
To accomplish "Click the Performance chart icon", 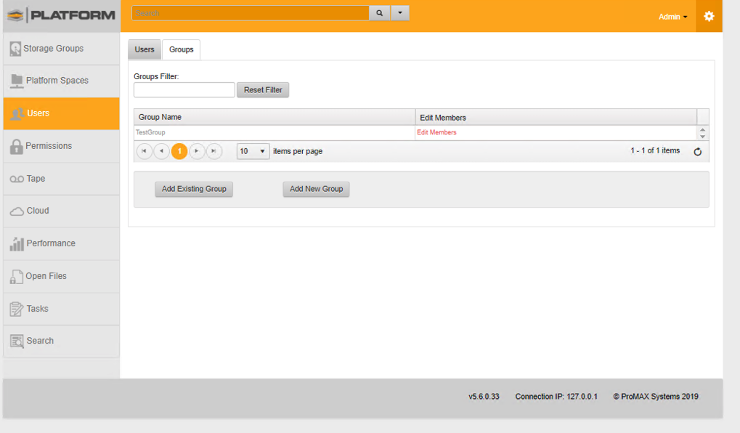I will pyautogui.click(x=17, y=243).
